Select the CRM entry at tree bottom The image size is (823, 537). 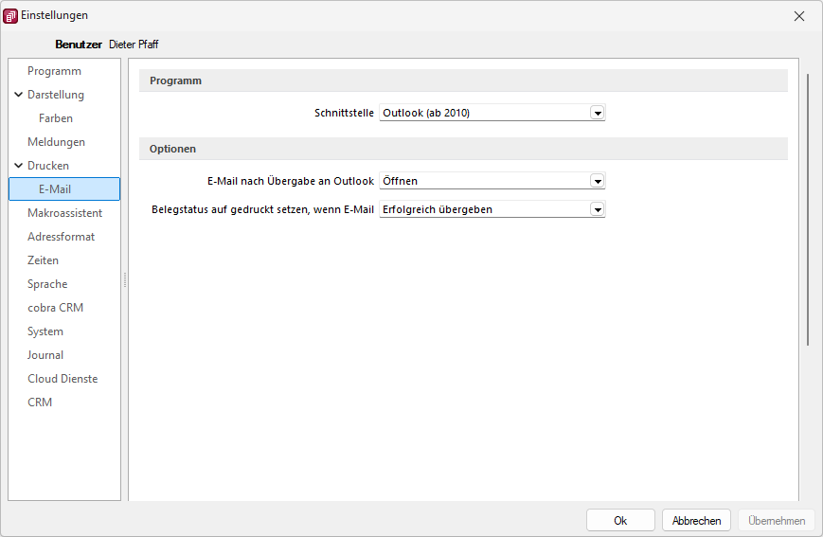40,403
